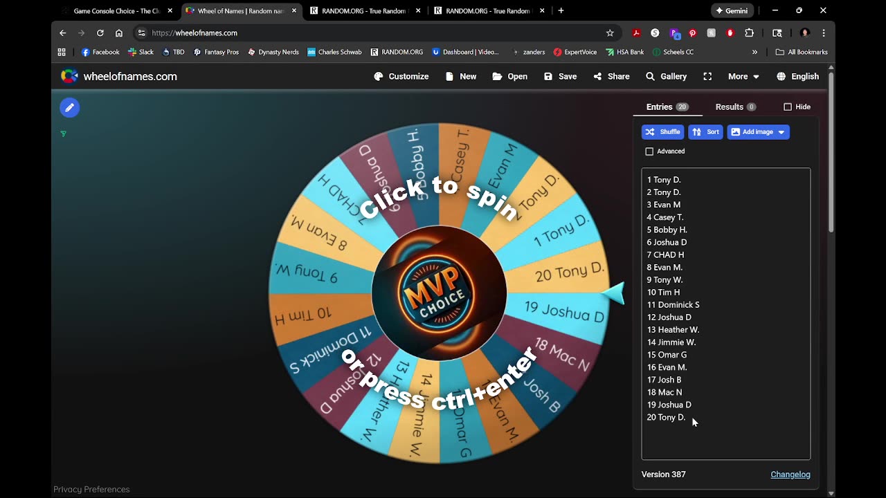Save the current wheel
The width and height of the screenshot is (886, 498).
pyautogui.click(x=561, y=76)
